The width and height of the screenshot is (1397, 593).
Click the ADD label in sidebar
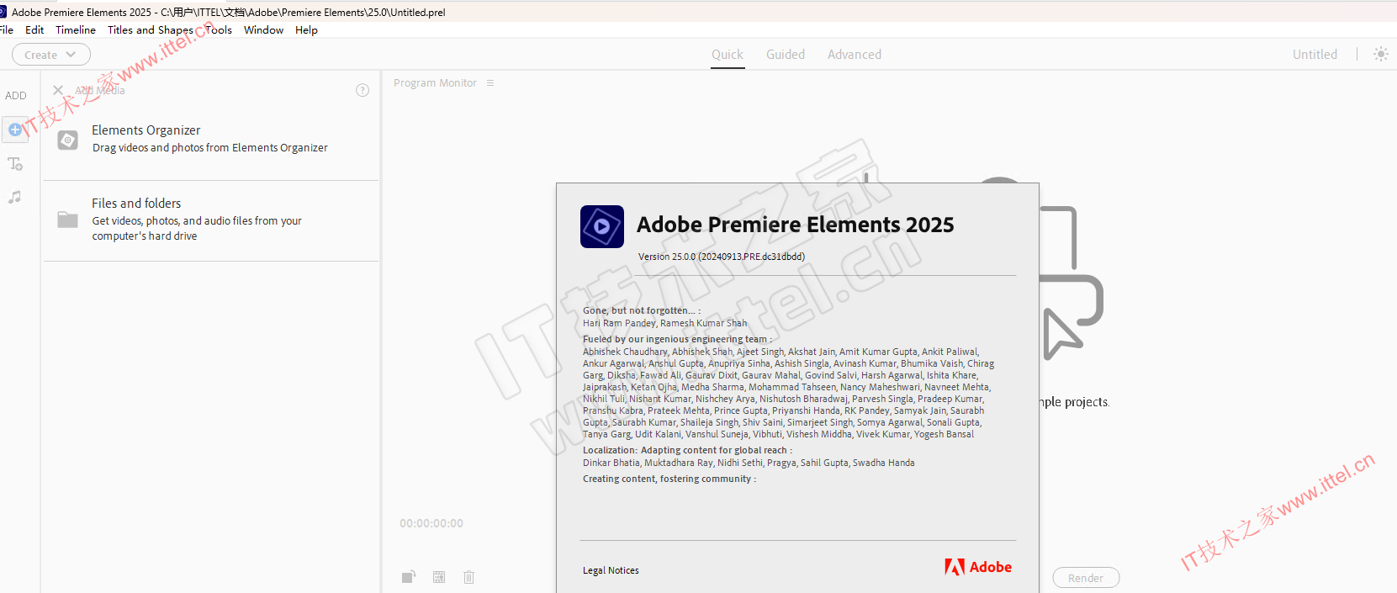click(16, 96)
